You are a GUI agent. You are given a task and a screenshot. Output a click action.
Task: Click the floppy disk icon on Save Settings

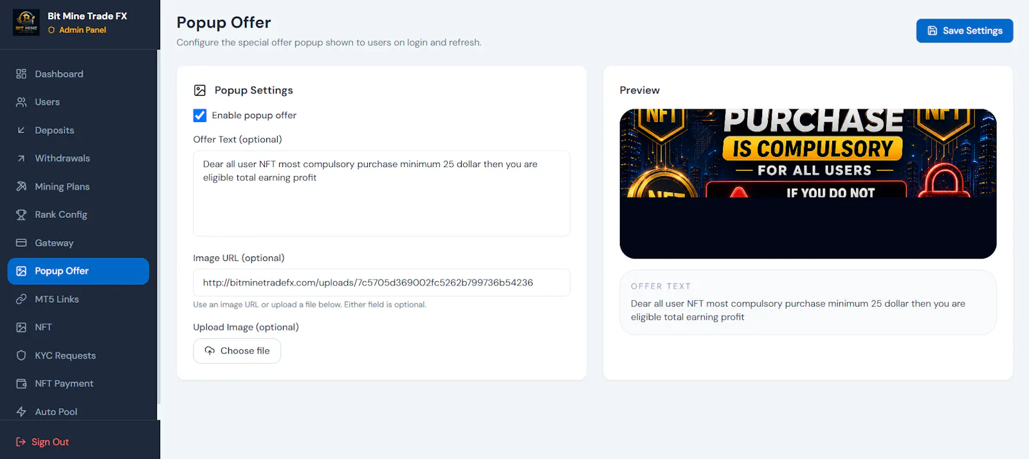pos(933,31)
